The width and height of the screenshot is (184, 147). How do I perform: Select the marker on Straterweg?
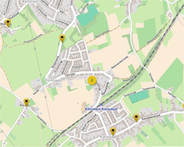62,38
